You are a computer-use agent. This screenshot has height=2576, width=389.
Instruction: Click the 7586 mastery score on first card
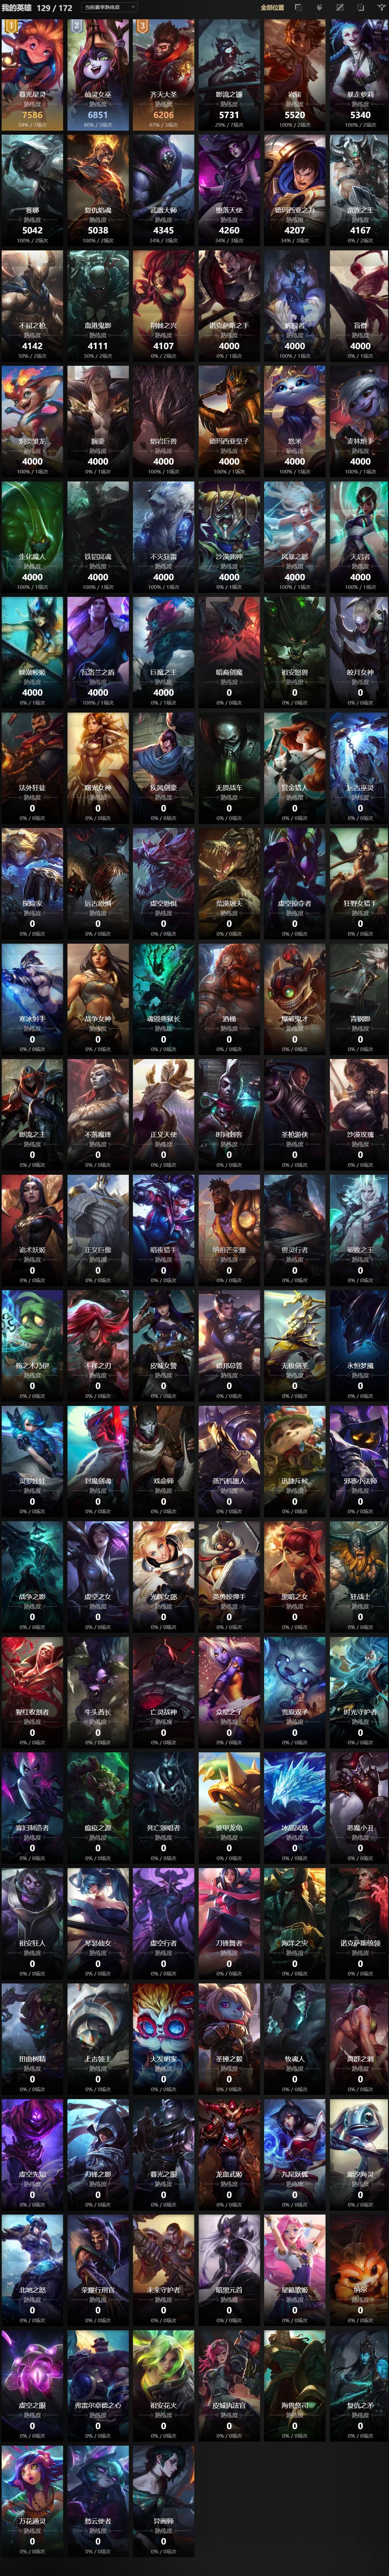(32, 115)
